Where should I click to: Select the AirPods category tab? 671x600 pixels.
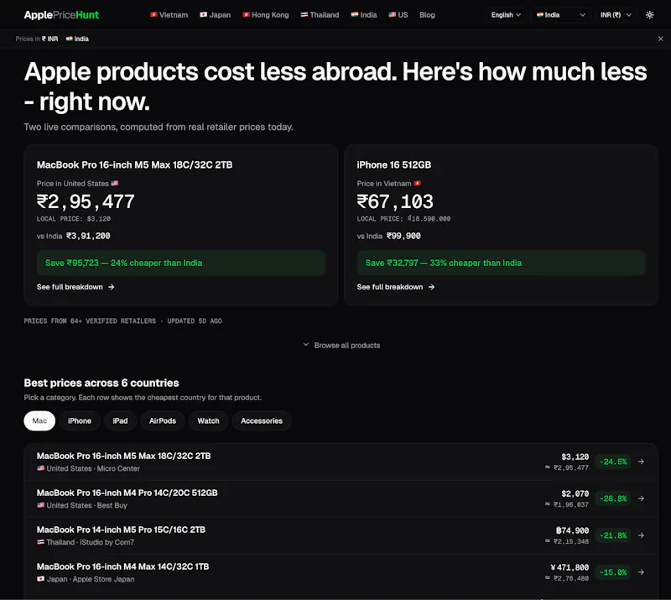[x=163, y=421]
